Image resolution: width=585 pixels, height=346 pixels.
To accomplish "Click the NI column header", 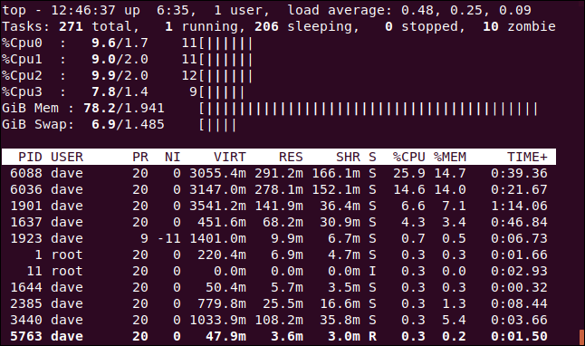I will pyautogui.click(x=173, y=157).
